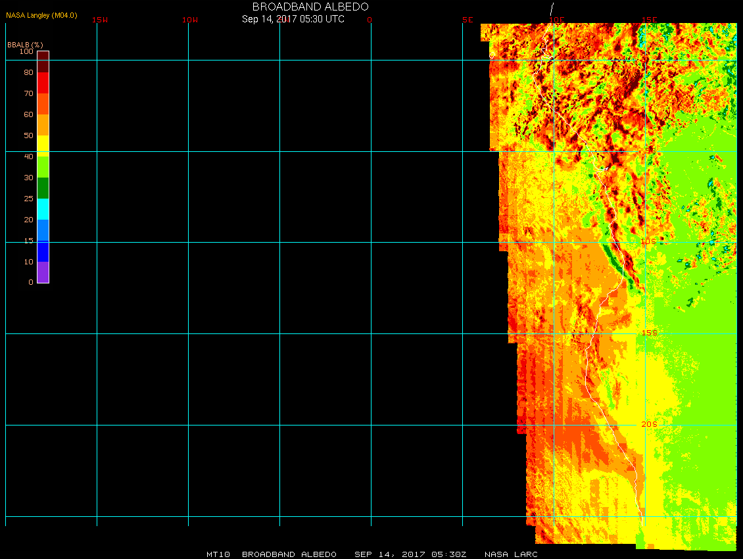The width and height of the screenshot is (743, 559).
Task: Click the 15W longitude label
Action: (100, 20)
